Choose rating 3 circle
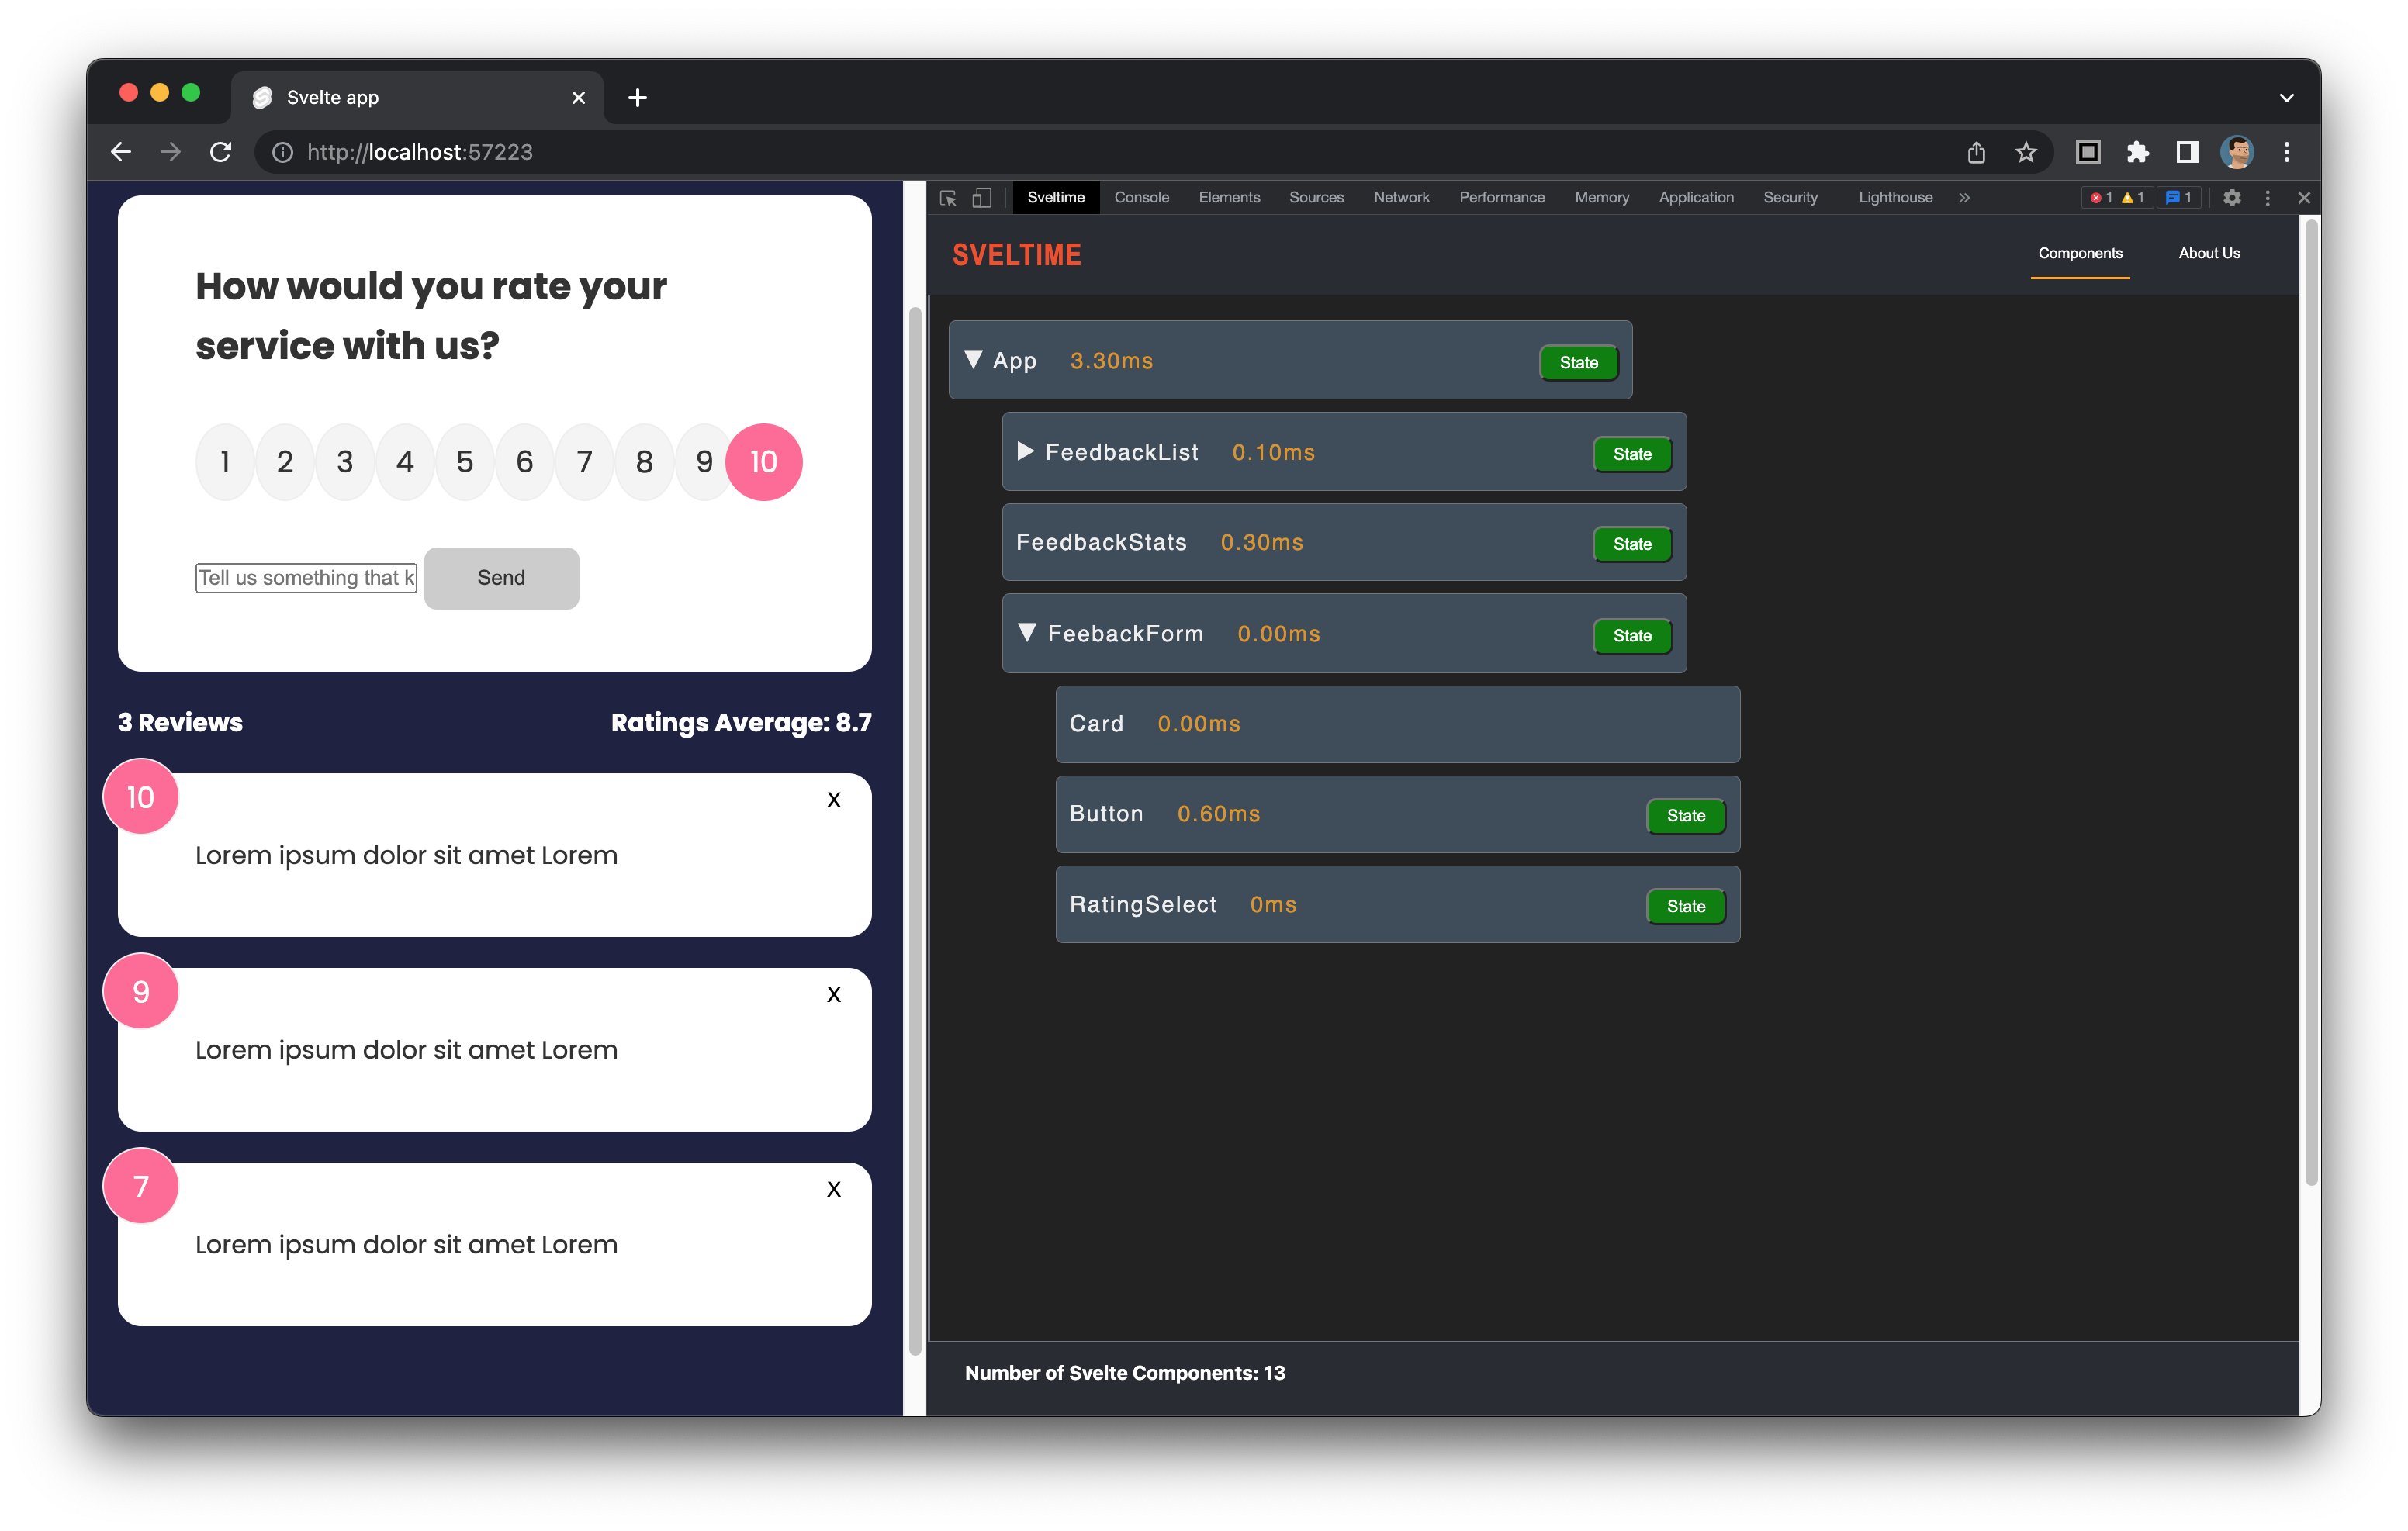 click(345, 462)
